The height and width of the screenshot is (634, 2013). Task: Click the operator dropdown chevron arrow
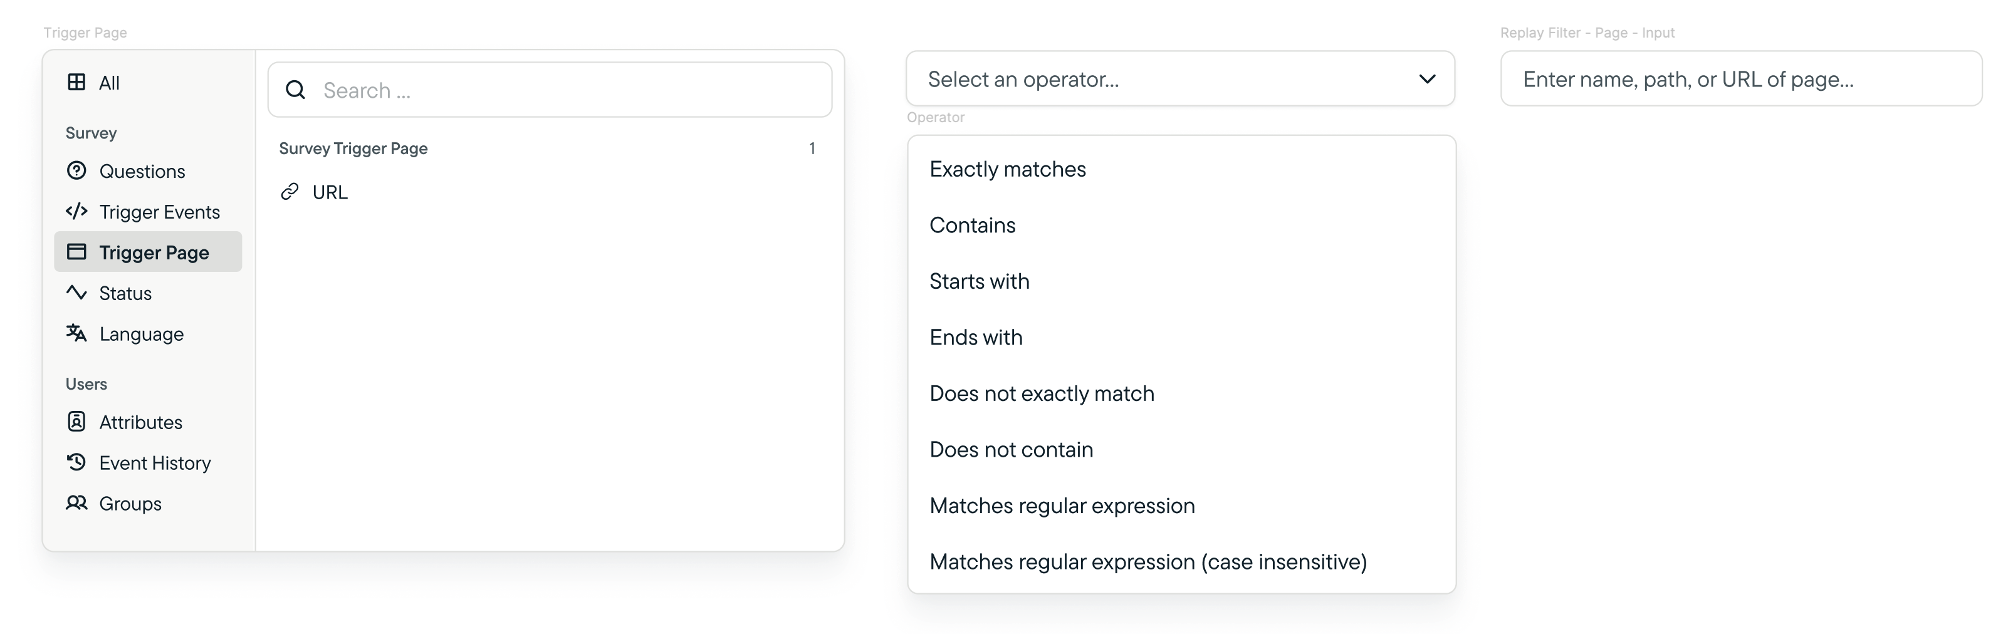1427,79
